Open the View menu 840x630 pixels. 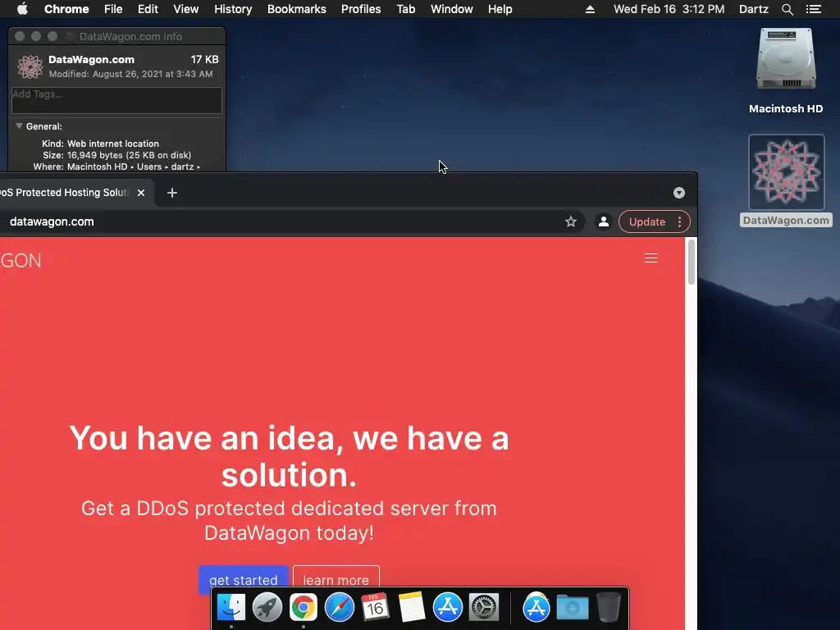(x=186, y=9)
